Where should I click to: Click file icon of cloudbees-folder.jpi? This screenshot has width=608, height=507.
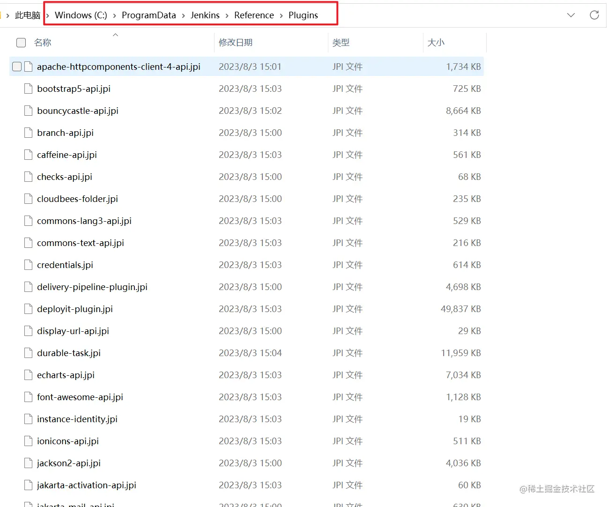[x=29, y=199]
